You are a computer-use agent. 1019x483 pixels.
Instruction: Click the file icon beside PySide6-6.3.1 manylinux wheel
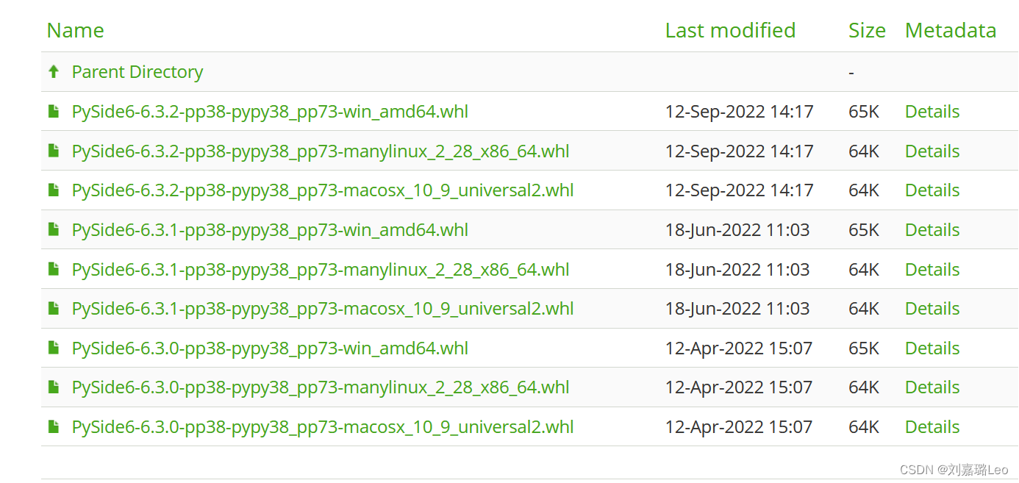[53, 269]
